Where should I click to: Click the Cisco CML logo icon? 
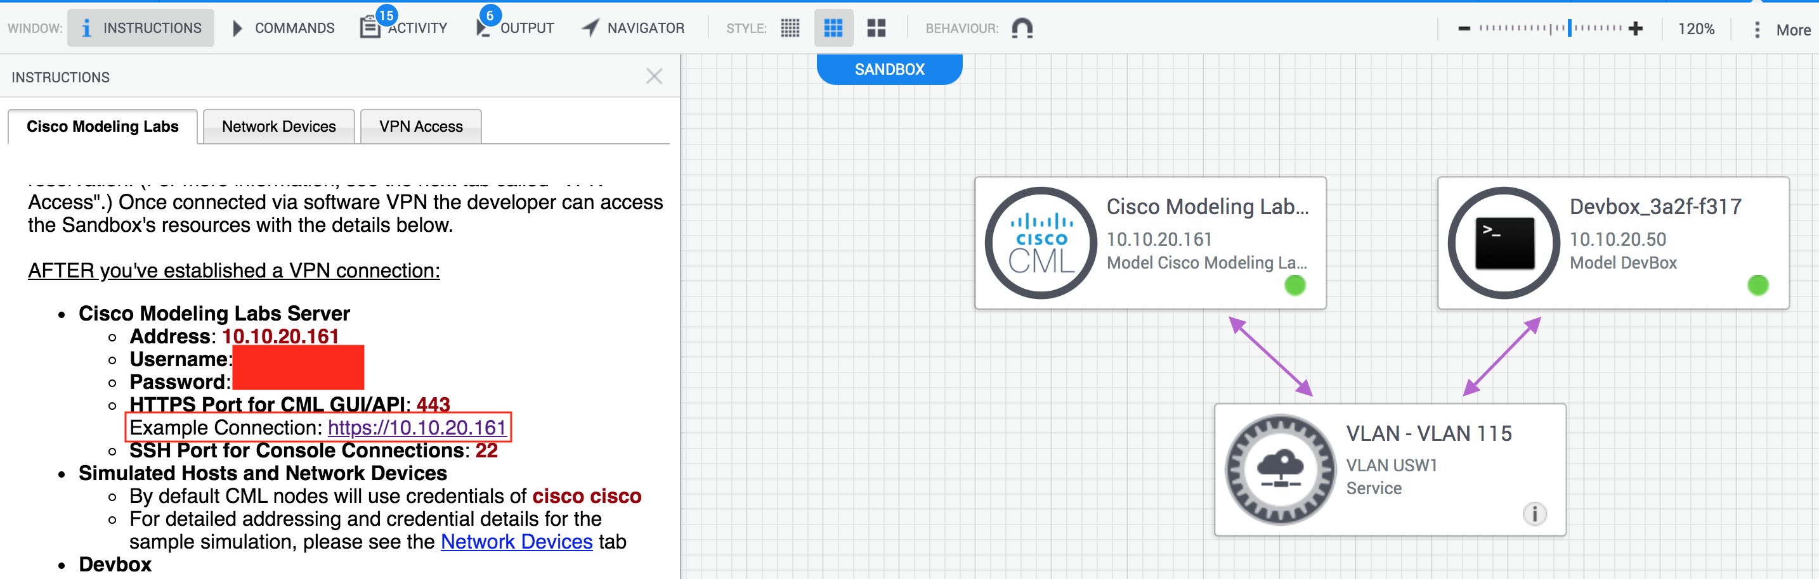point(1041,243)
